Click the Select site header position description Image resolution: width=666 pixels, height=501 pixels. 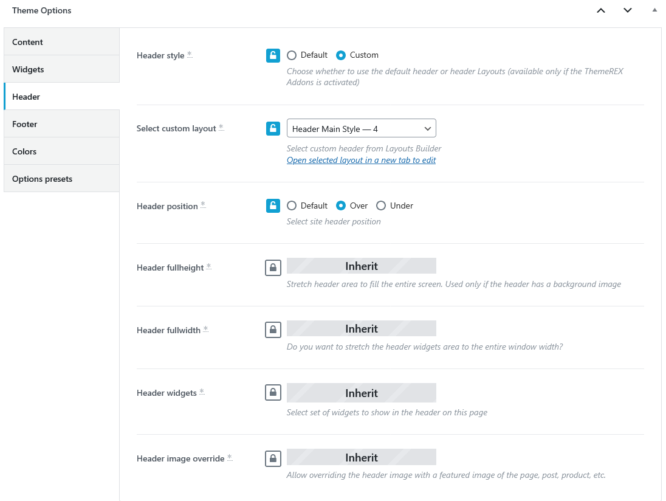(334, 221)
